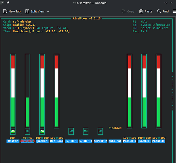The width and height of the screenshot is (176, 163).
Task: Click the window title alsamixer — Konsole
Action: pyautogui.click(x=90, y=3)
